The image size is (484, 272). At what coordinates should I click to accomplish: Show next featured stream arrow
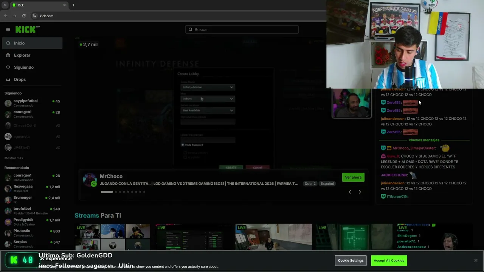pyautogui.click(x=360, y=192)
